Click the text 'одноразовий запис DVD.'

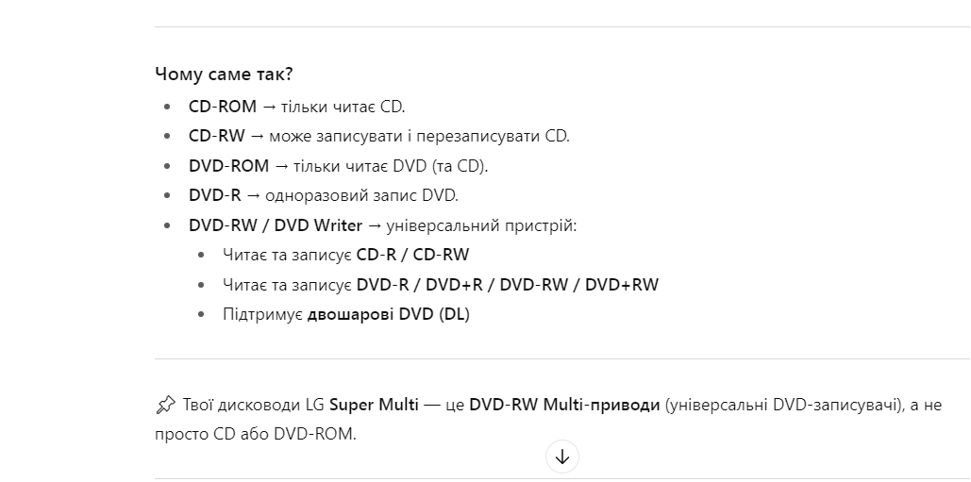pyautogui.click(x=361, y=195)
